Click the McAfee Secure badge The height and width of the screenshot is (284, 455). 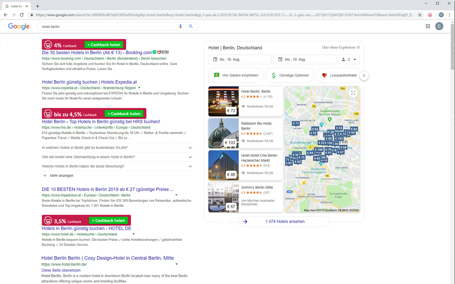pos(163,52)
